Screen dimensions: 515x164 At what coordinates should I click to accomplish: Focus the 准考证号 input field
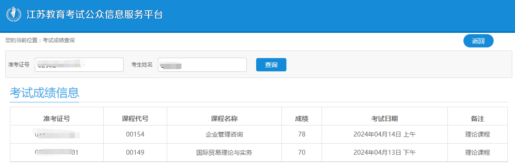coord(79,65)
